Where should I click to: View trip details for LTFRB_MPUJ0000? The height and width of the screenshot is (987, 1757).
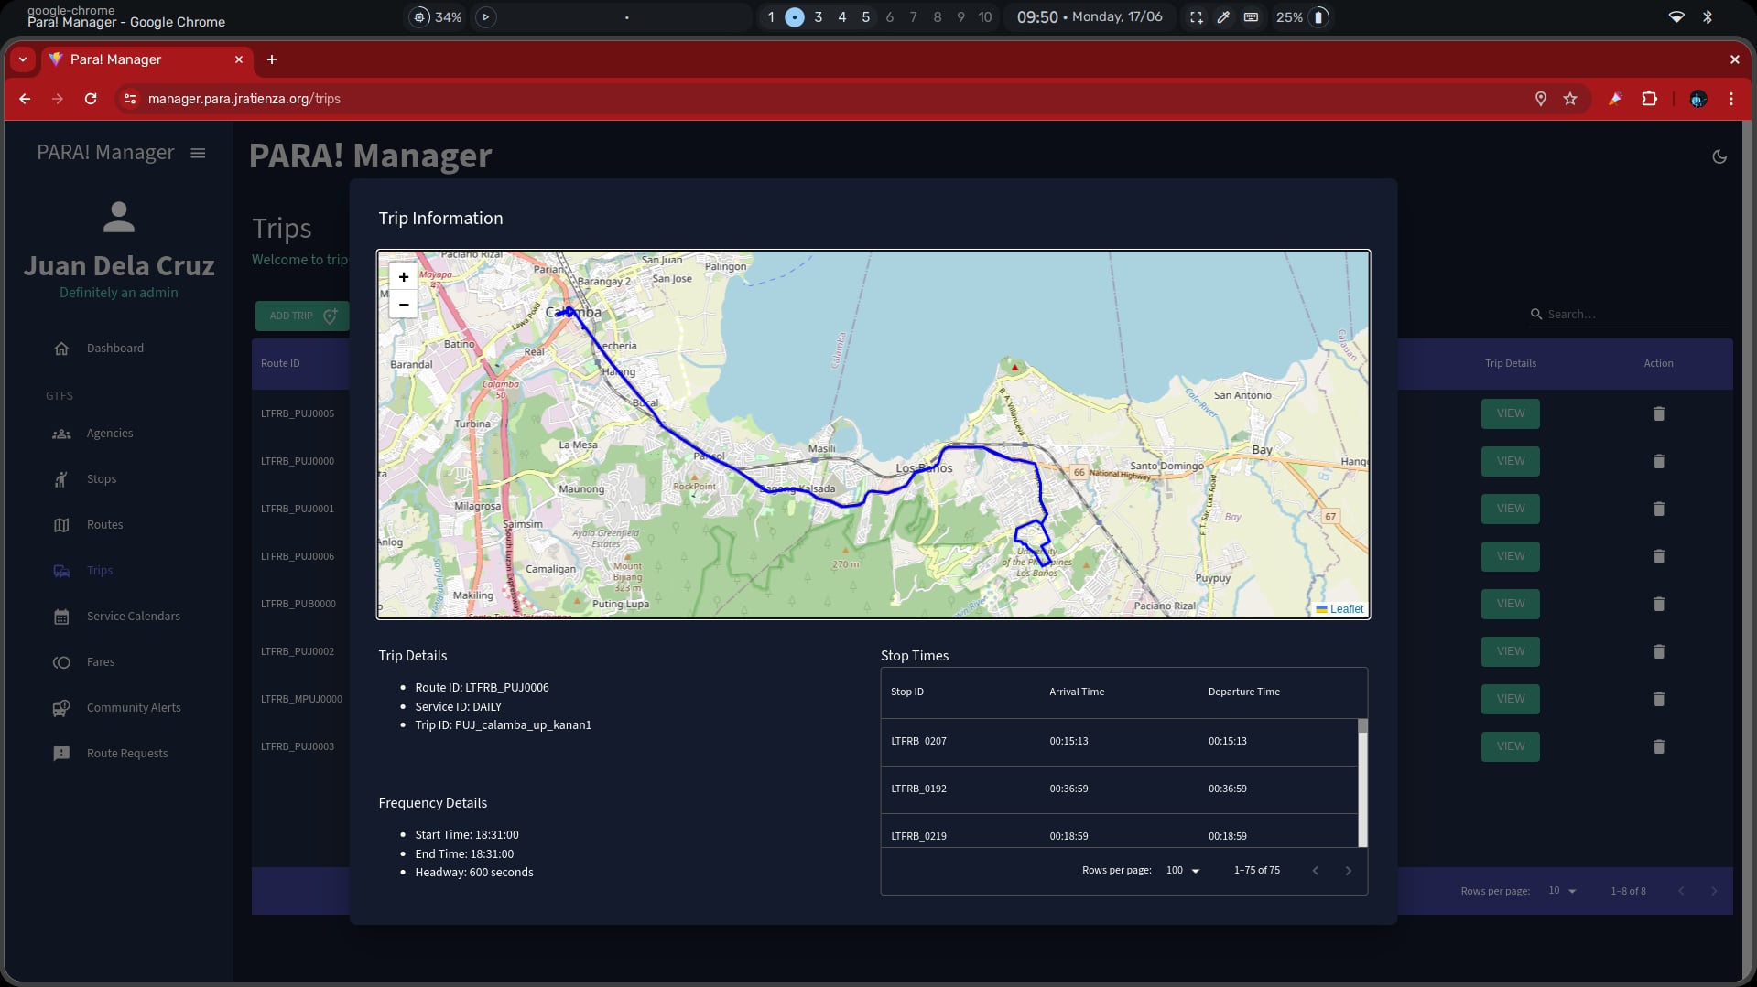(1510, 699)
